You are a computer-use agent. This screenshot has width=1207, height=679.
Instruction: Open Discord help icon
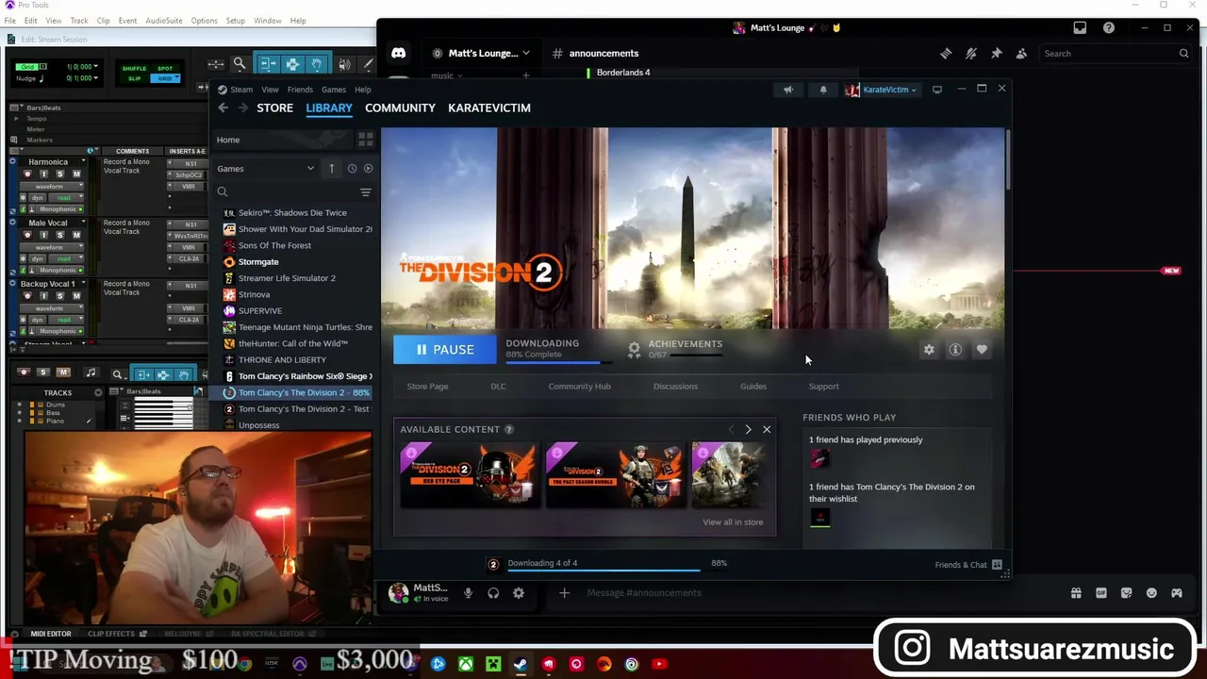[1109, 28]
